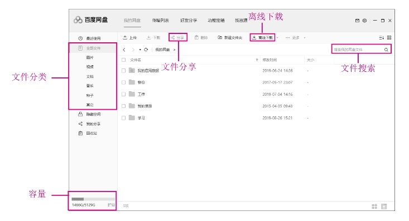Viewport: 409px width, 221px height.
Task: Filter files by 种子 category
Action: click(x=90, y=96)
